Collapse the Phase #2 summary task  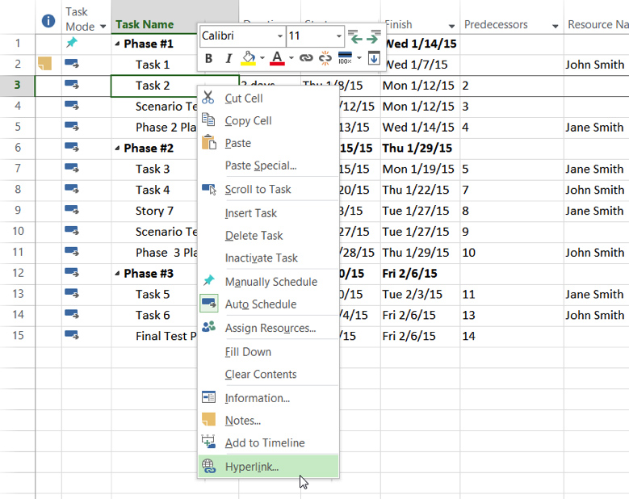(118, 149)
